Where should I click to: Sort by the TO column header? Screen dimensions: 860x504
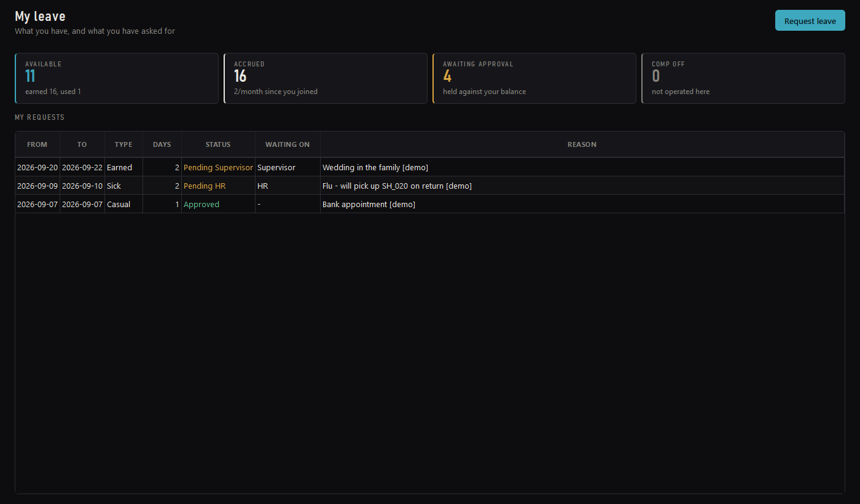click(82, 144)
